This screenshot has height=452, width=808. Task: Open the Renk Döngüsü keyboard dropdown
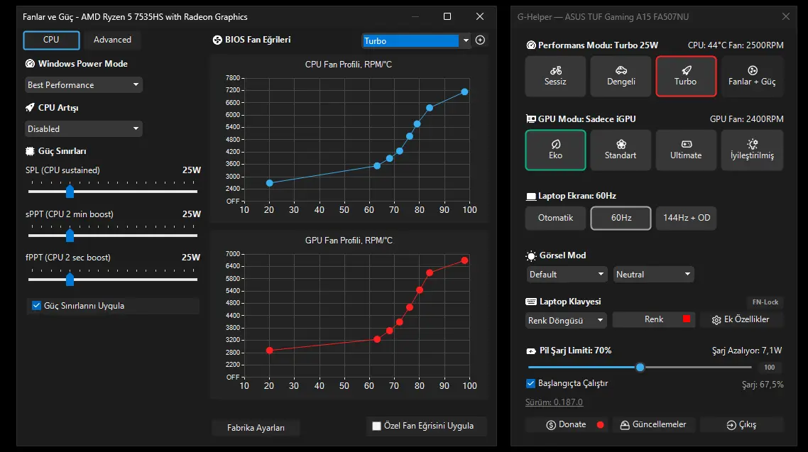566,320
